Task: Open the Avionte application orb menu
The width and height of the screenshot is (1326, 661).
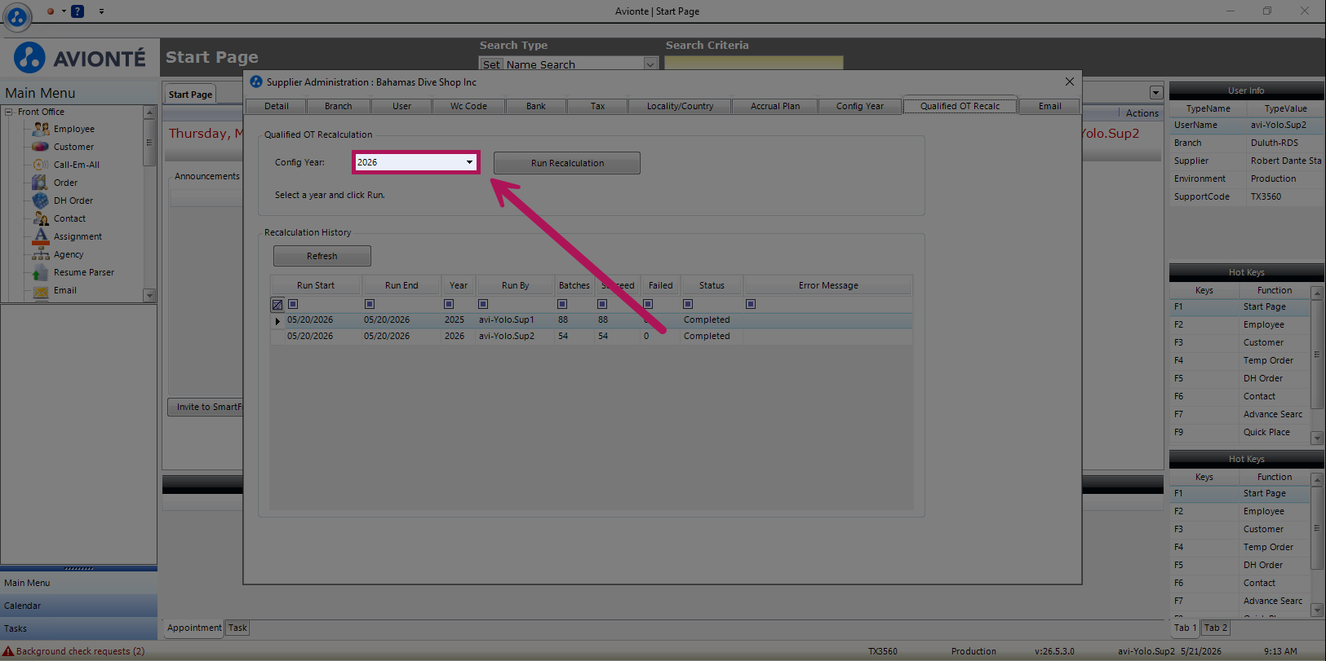Action: pos(17,15)
